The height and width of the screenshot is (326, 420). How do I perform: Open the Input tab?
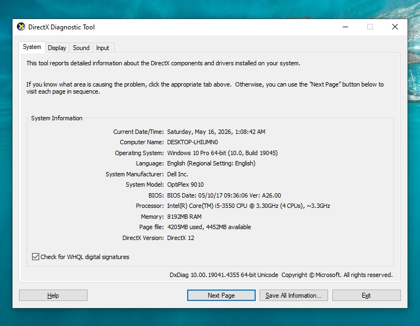[103, 48]
